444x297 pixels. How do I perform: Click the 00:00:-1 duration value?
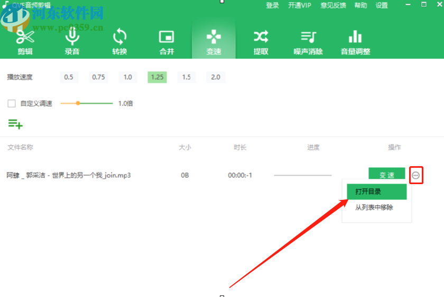point(240,176)
